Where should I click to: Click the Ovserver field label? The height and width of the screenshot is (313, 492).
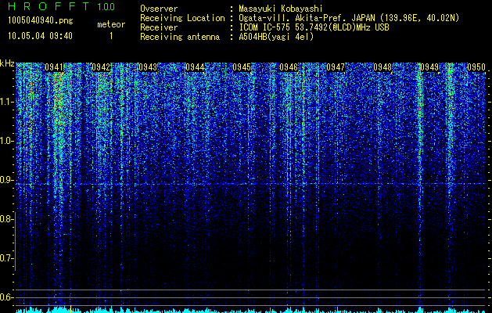(159, 9)
